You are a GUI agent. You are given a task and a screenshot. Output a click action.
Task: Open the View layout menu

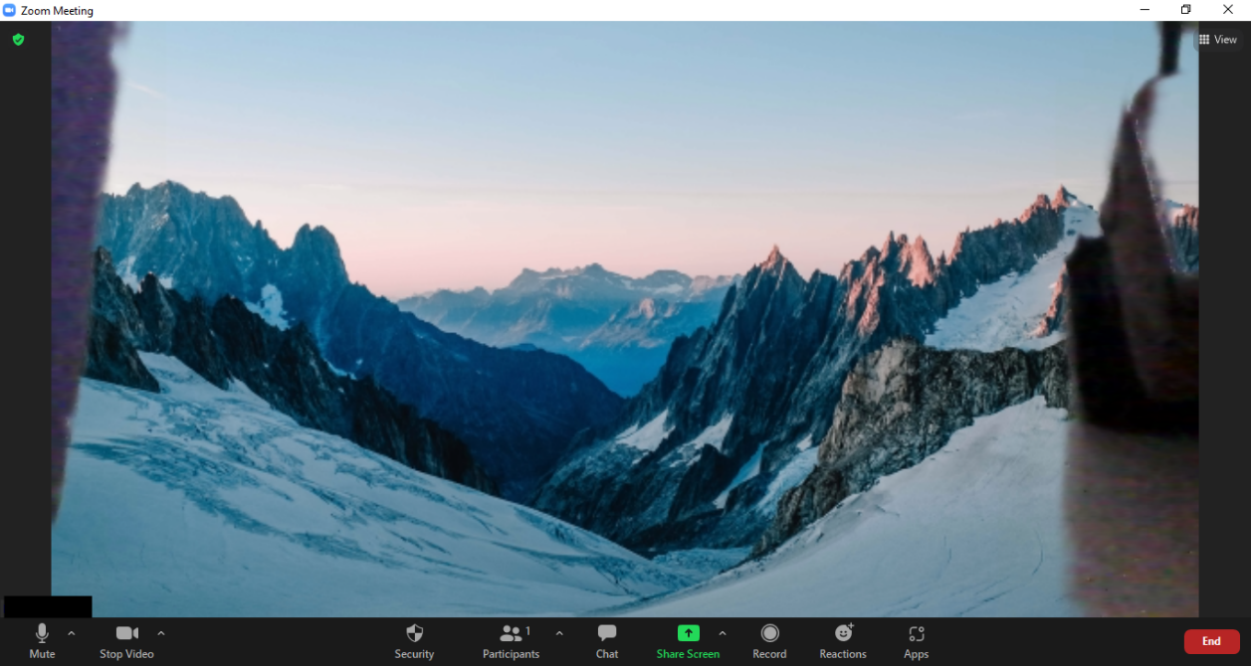[1218, 40]
